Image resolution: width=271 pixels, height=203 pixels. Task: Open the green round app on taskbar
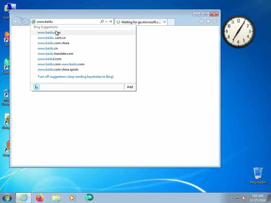coord(89,197)
